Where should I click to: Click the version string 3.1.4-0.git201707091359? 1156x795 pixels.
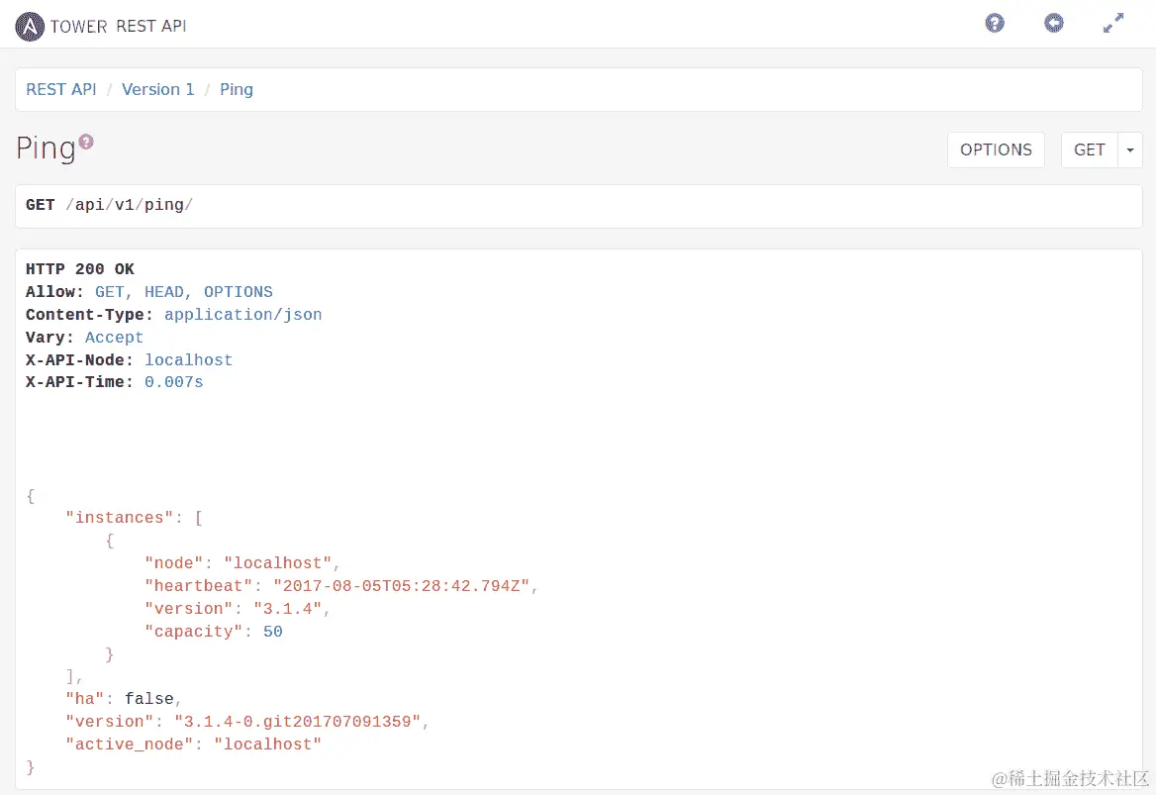298,722
